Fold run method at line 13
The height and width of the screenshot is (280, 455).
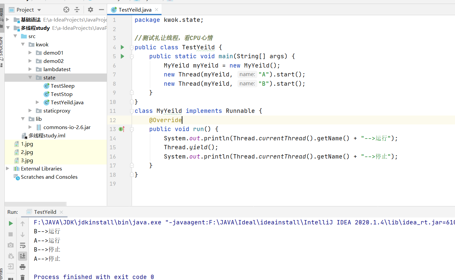click(132, 129)
